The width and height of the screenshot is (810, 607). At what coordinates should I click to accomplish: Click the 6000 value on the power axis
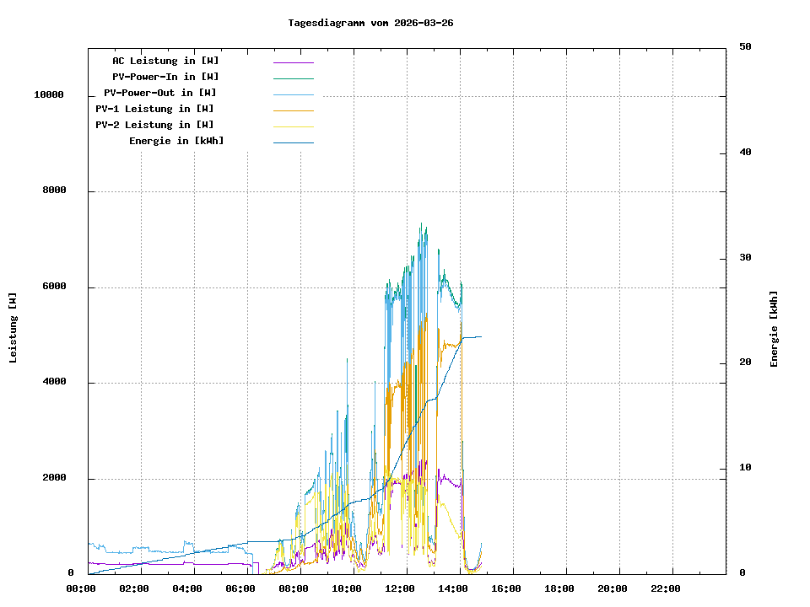pos(54,287)
